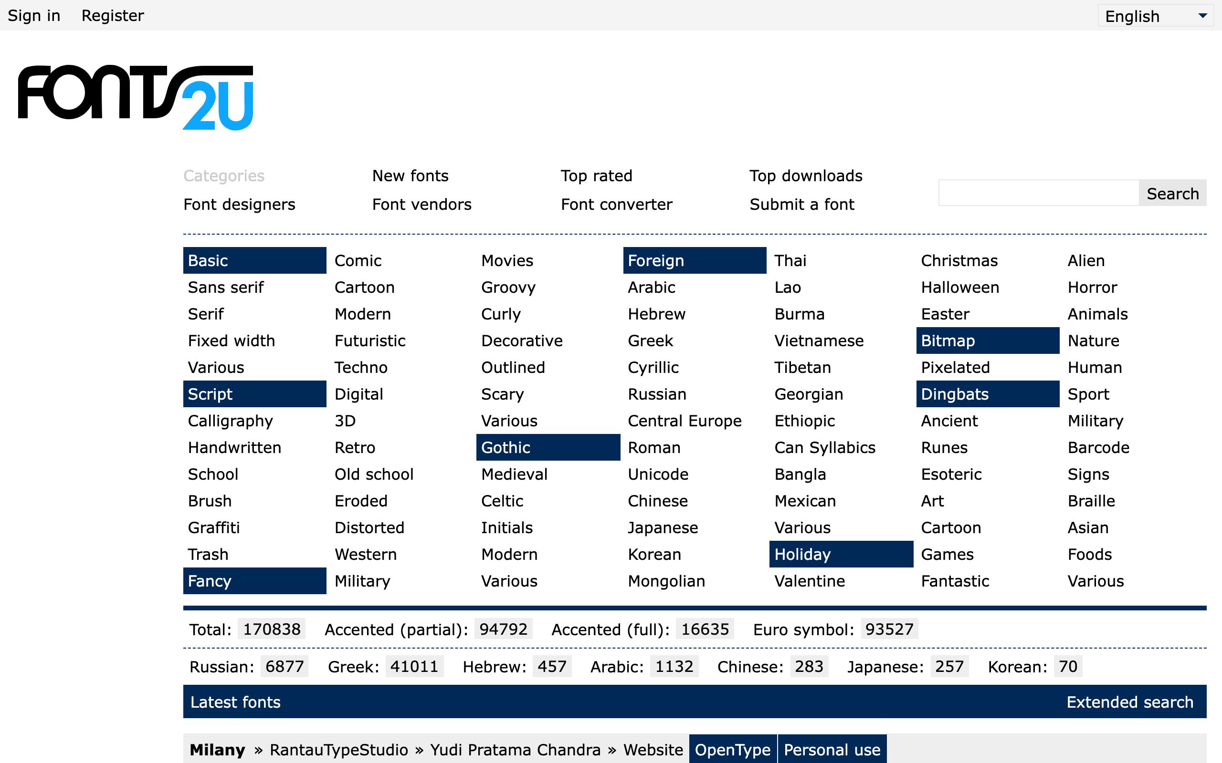Open the Cyrillic category
Image resolution: width=1222 pixels, height=763 pixels.
click(653, 367)
